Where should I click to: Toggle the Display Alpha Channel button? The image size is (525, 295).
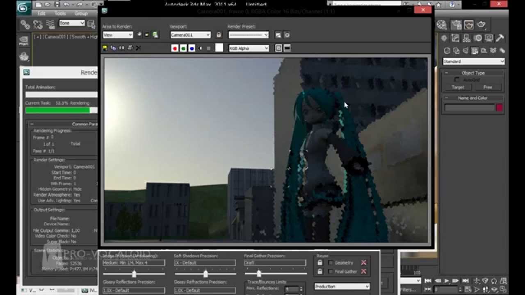click(200, 48)
